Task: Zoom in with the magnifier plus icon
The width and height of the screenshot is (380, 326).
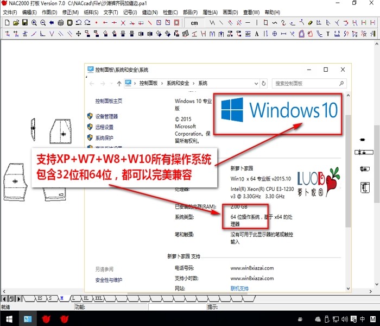Action: tap(34, 23)
